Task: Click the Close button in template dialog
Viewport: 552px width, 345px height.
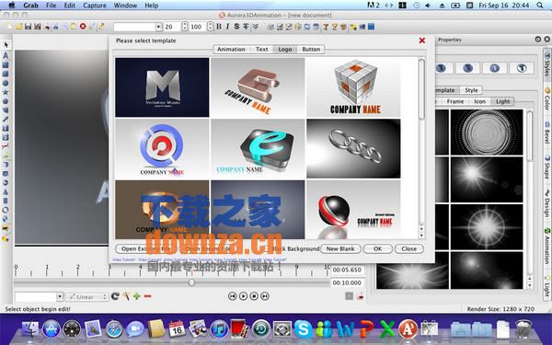Action: tap(409, 248)
